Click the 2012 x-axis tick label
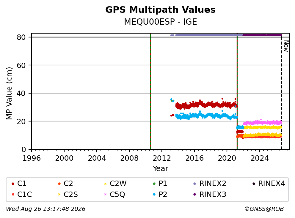The image size is (295, 218). click(162, 158)
